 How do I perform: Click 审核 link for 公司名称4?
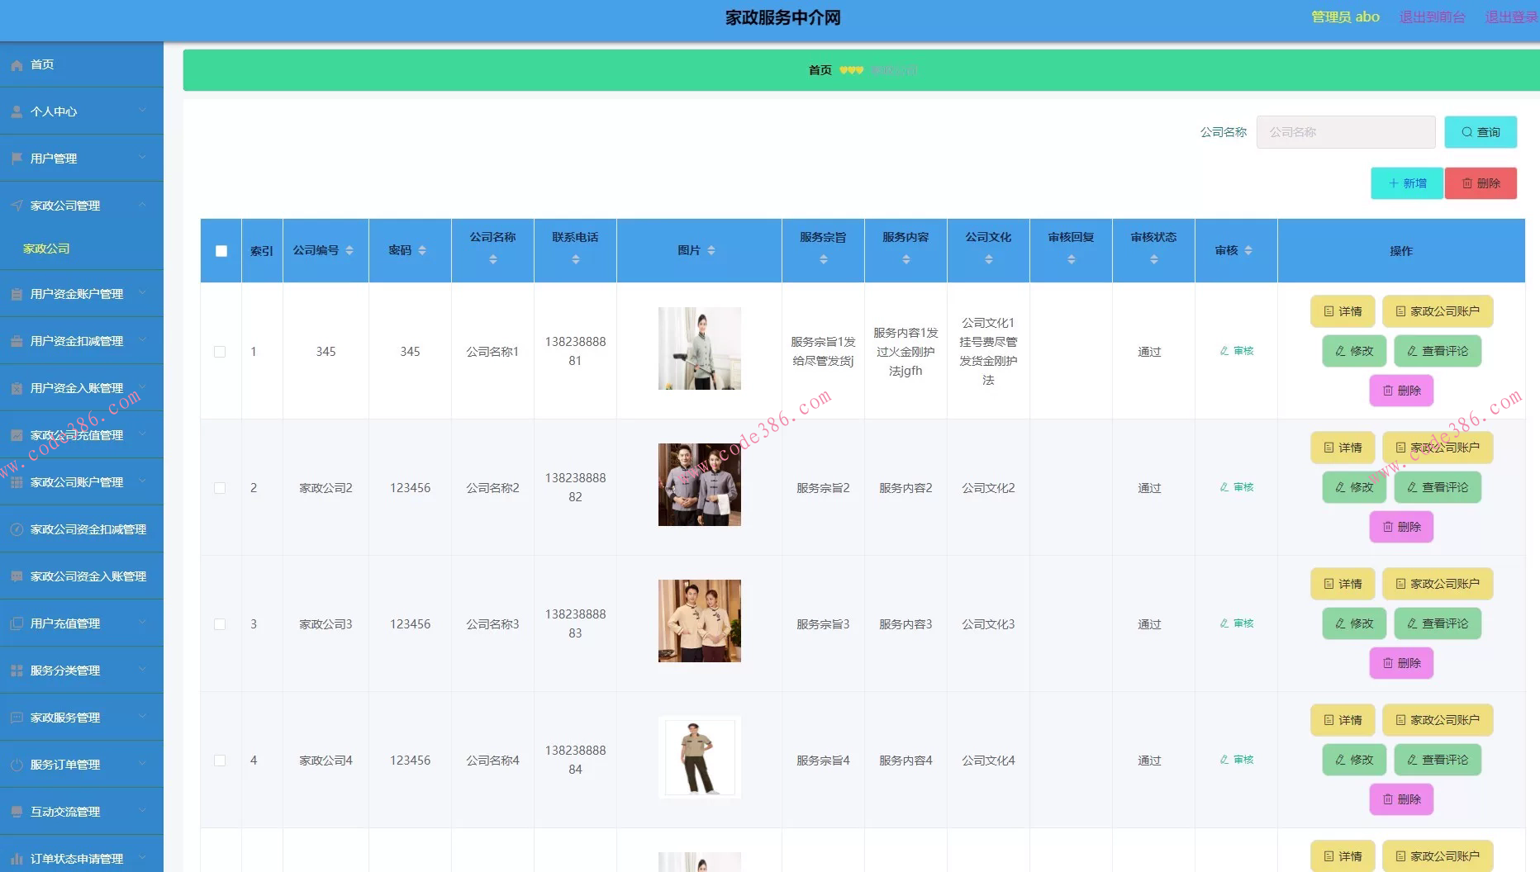(x=1237, y=760)
